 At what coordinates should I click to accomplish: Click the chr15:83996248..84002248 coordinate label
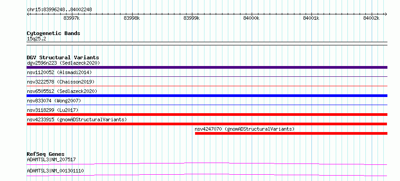pyautogui.click(x=59, y=10)
